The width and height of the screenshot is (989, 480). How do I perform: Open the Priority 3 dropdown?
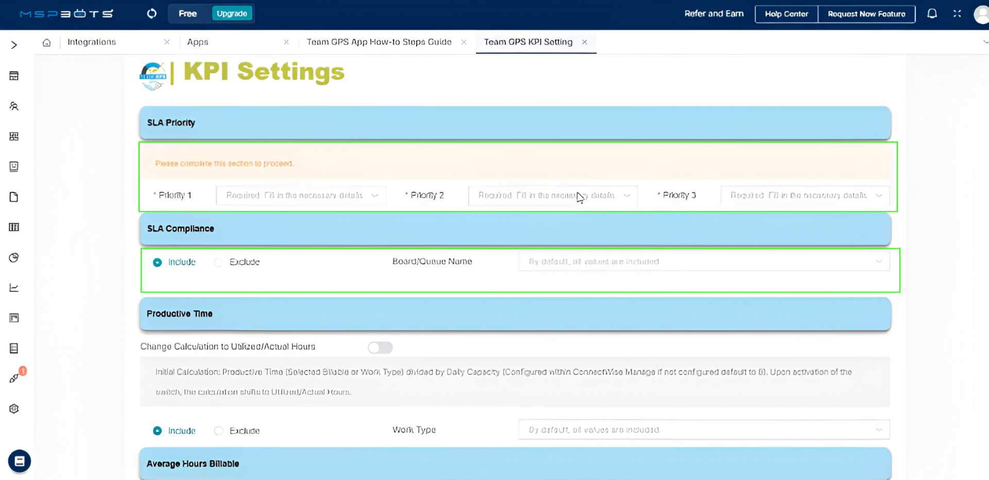coord(805,196)
